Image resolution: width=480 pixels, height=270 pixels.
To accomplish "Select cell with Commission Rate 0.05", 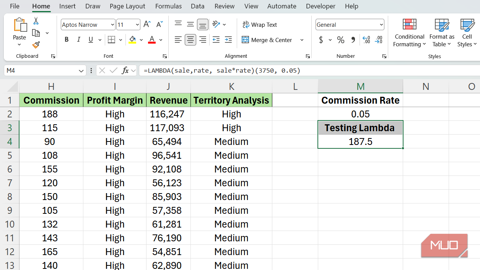I will pyautogui.click(x=360, y=114).
